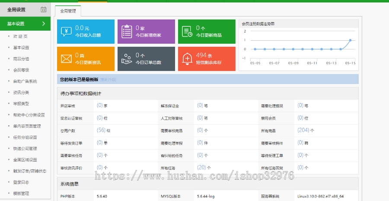Viewport: 389px width, 201px height.
Task: Click the 待办事项和数据统计 section header
Action: point(81,94)
